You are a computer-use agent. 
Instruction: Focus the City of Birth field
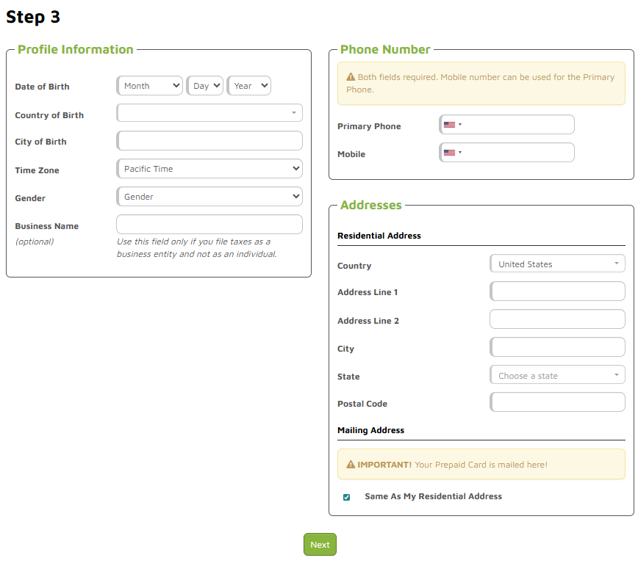coord(209,141)
